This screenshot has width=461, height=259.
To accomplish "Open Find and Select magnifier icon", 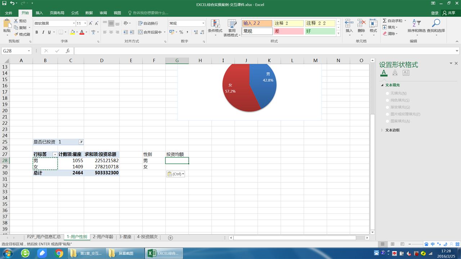I will tap(436, 23).
